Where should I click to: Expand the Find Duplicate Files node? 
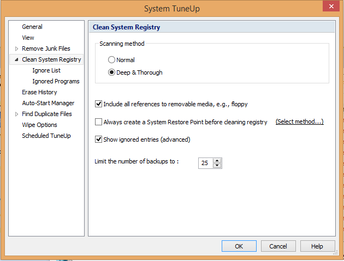16,114
